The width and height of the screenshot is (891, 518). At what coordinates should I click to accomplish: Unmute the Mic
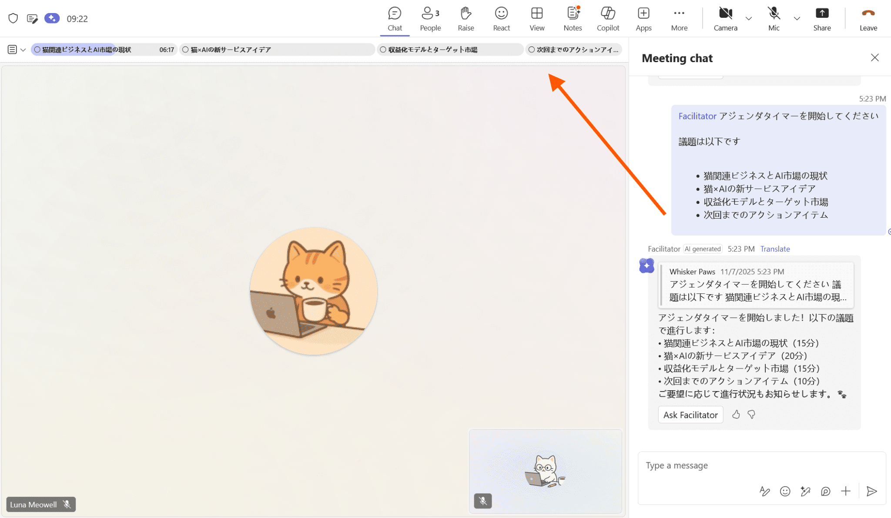click(x=774, y=19)
